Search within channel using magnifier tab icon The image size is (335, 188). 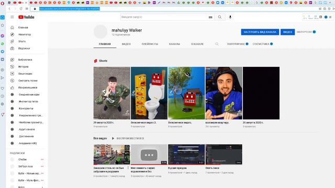click(217, 44)
